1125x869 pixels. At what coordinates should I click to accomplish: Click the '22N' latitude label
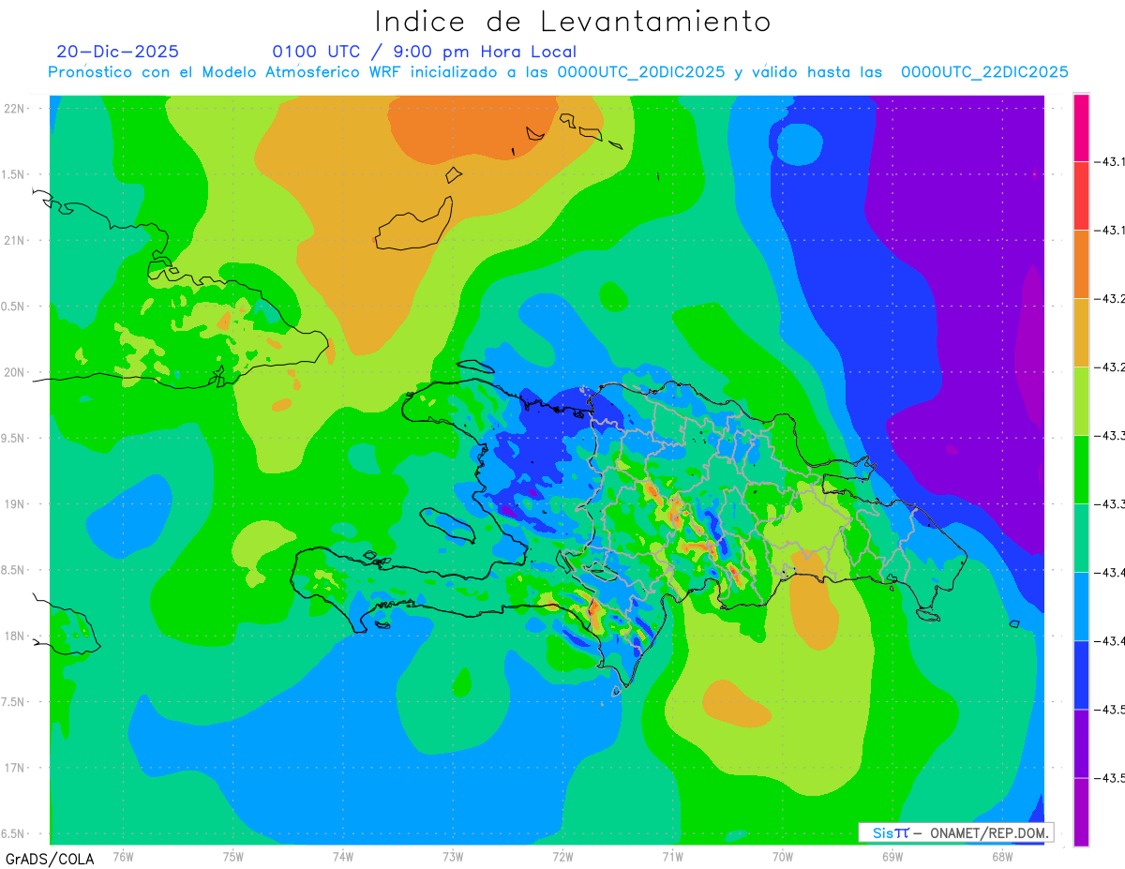click(15, 109)
